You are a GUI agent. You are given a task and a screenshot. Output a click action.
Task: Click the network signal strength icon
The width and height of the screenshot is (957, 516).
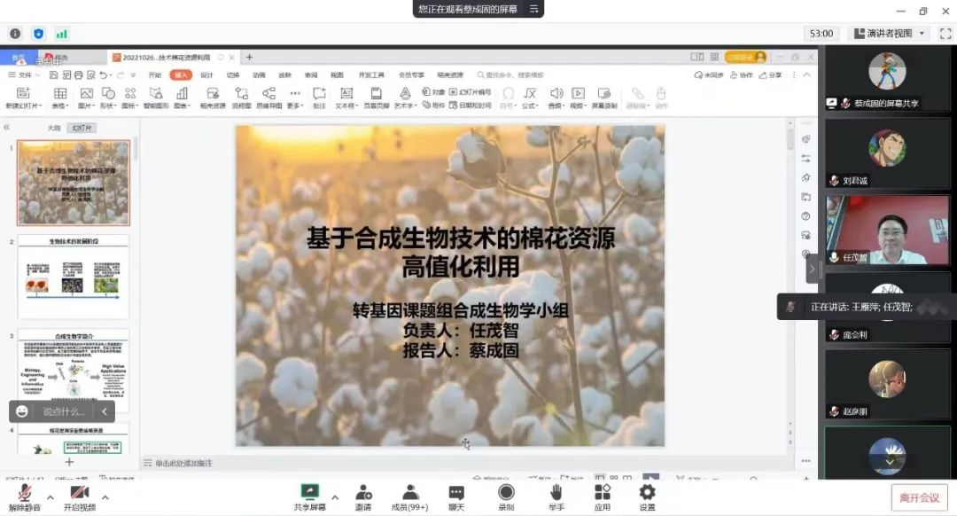(62, 34)
